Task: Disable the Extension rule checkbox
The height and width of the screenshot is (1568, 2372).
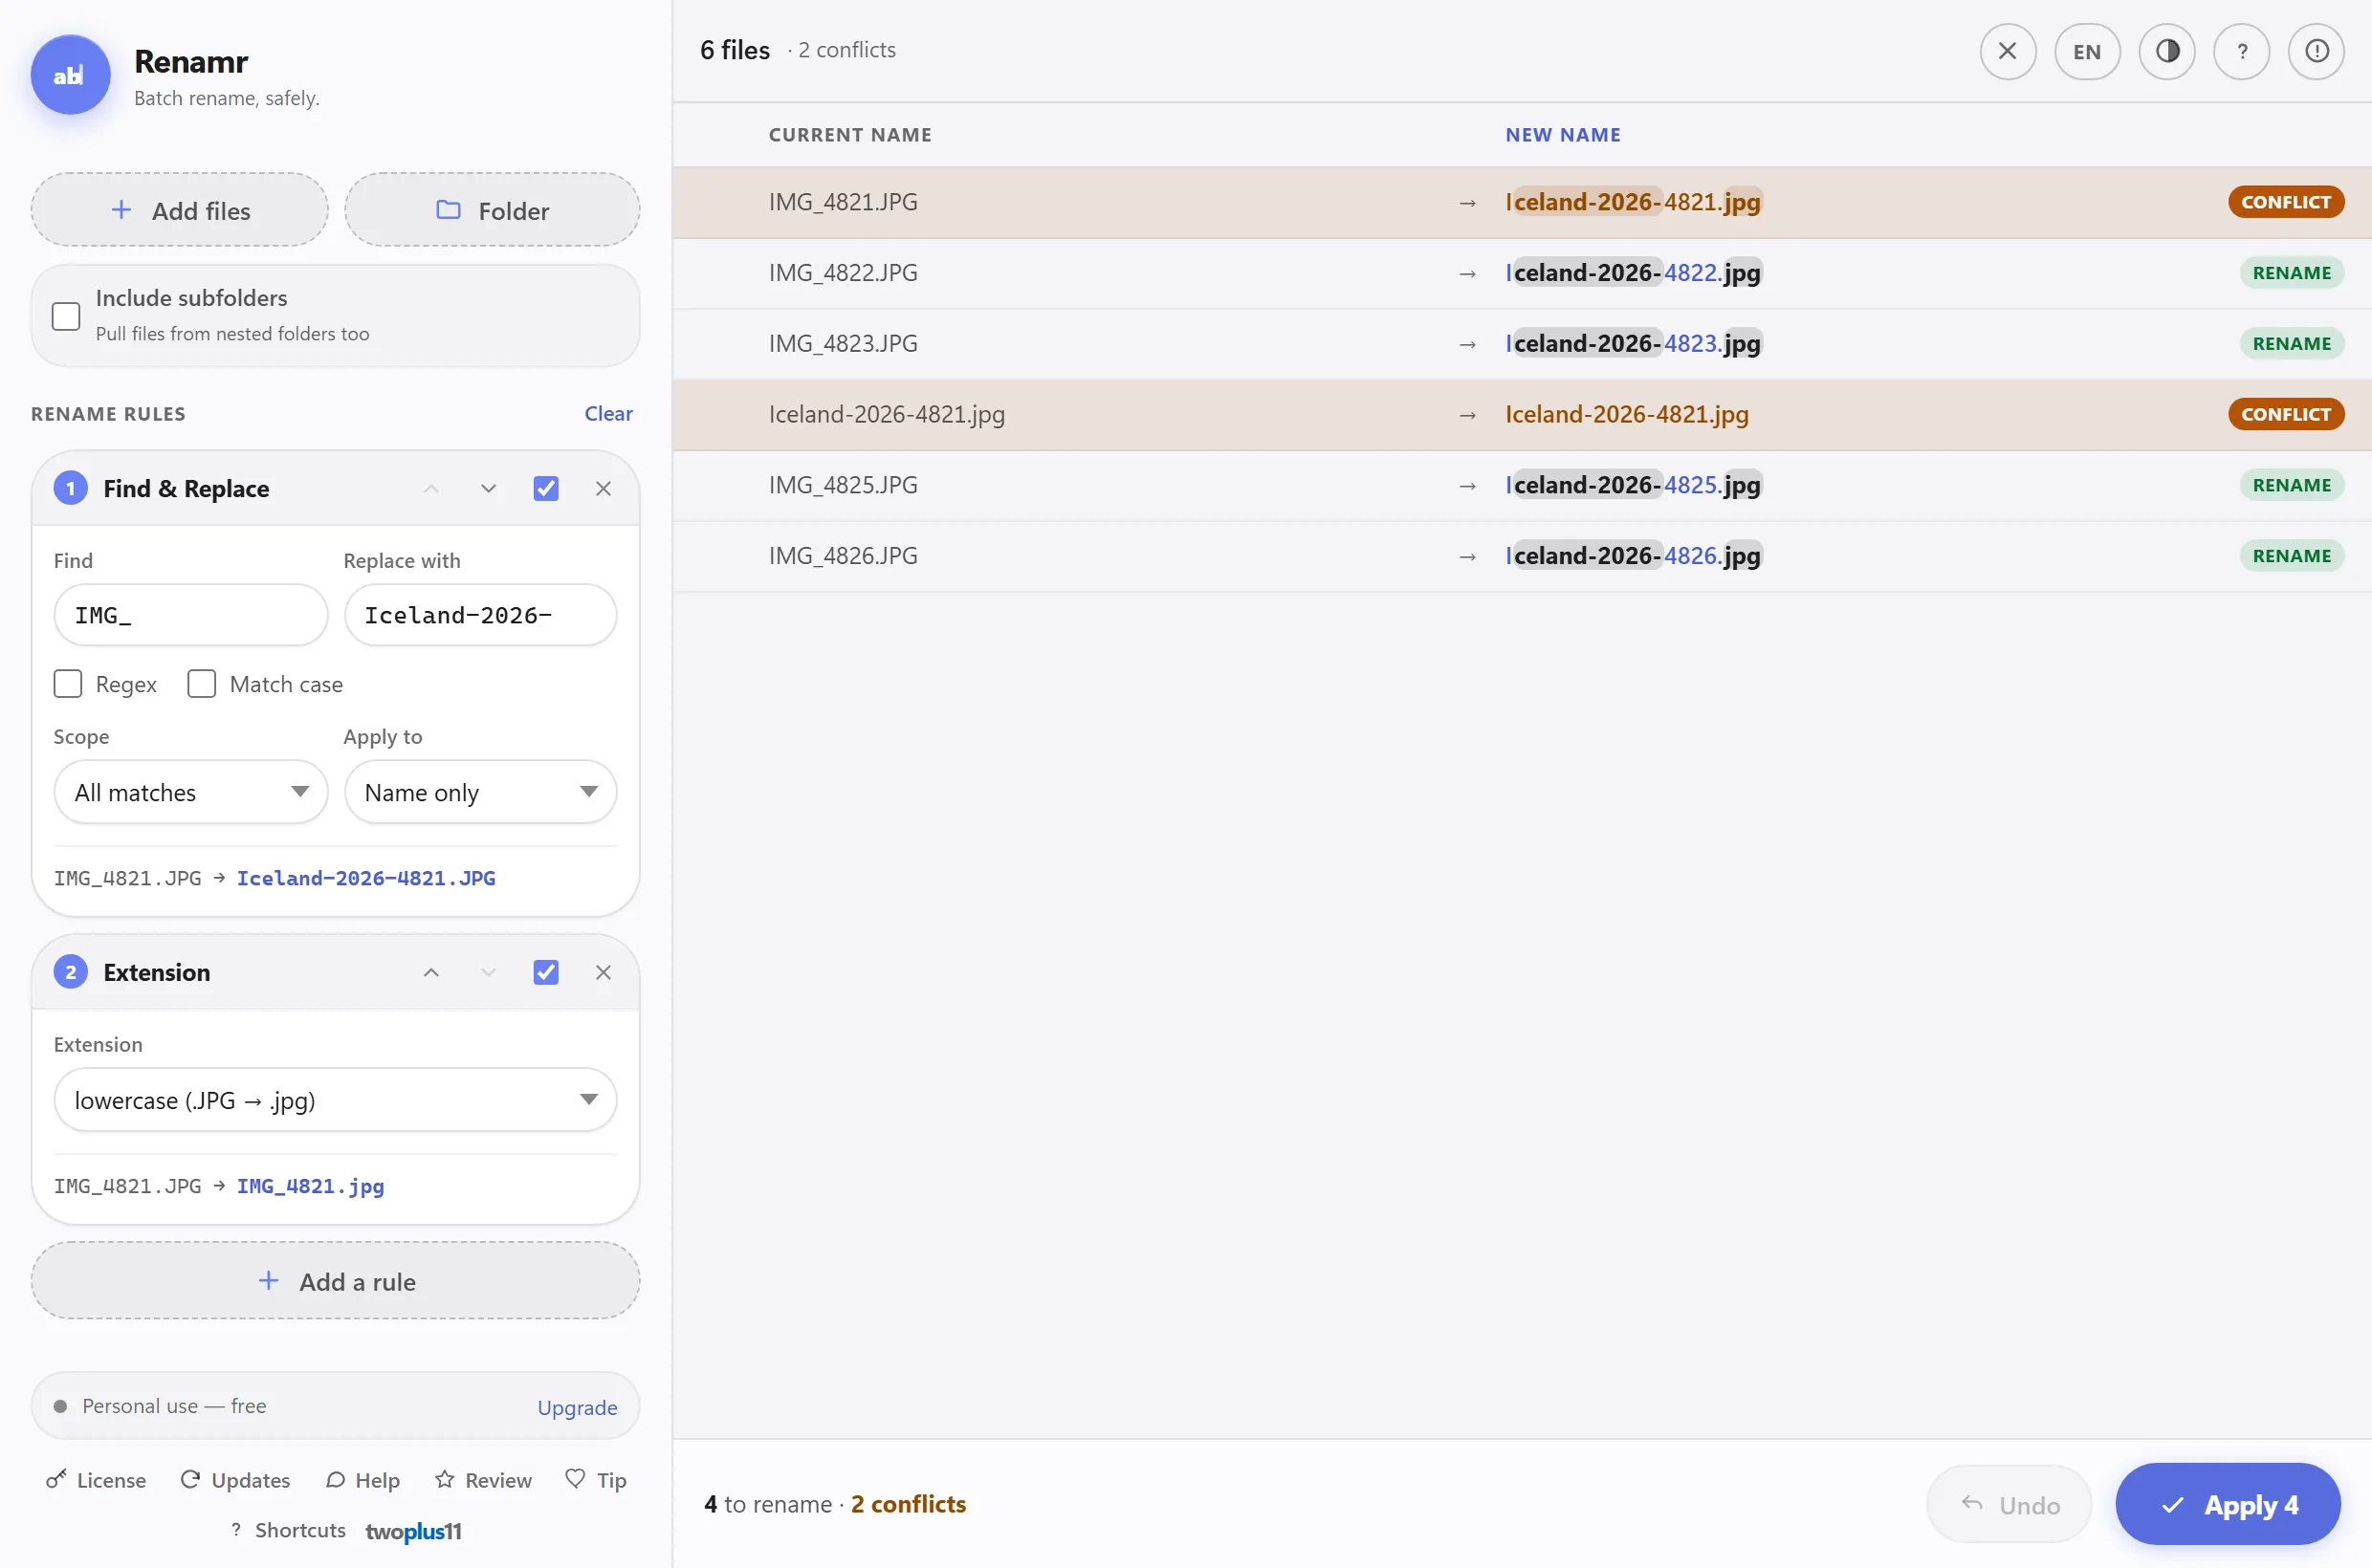Action: [x=546, y=972]
